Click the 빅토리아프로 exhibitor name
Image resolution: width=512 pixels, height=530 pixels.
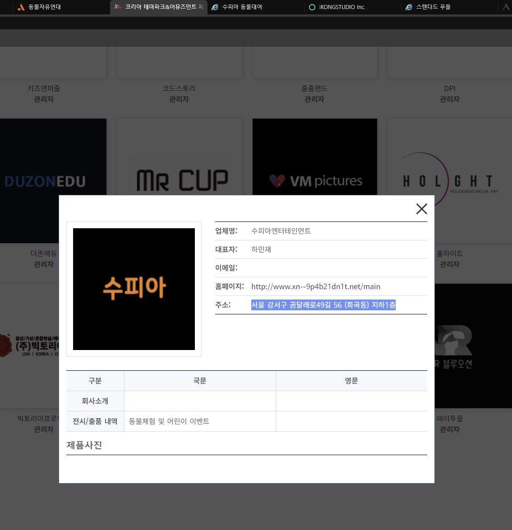(38, 419)
